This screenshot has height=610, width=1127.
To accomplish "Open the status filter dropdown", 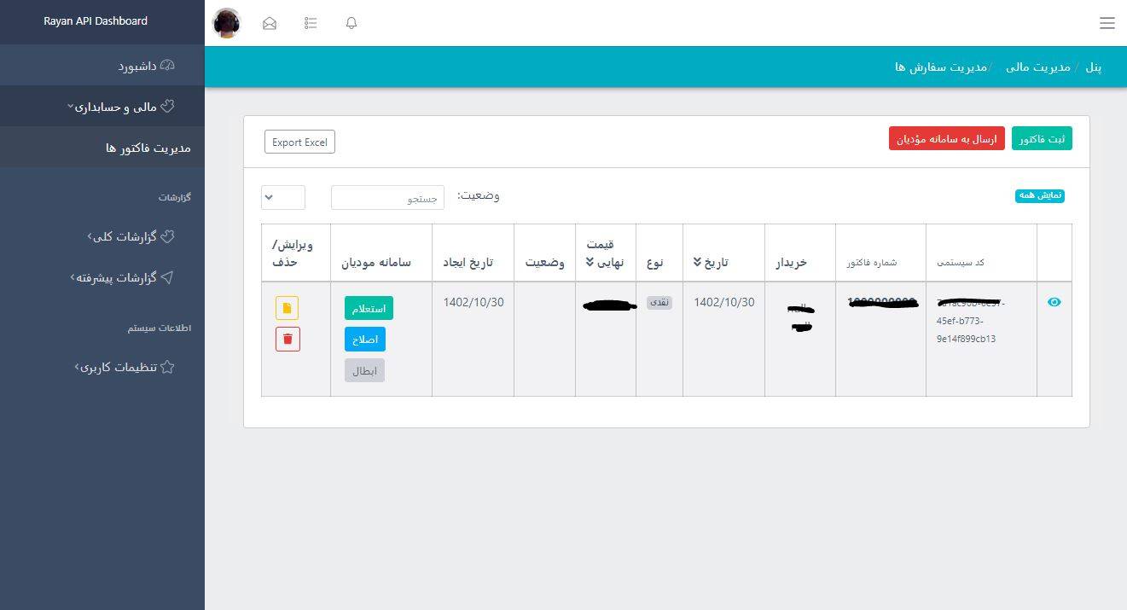I will pos(283,197).
